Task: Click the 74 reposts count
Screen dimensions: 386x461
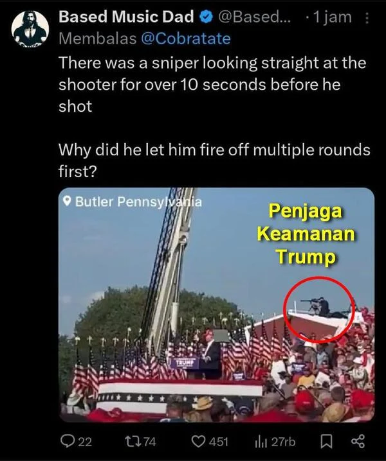Action: (x=149, y=442)
